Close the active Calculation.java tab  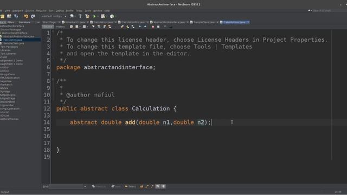pos(248,22)
